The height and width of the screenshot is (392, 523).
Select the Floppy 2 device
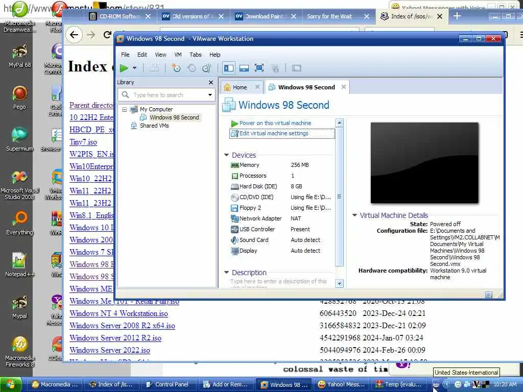[281, 208]
